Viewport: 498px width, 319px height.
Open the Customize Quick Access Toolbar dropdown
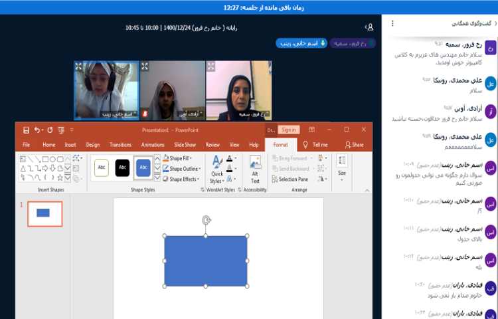(72, 130)
